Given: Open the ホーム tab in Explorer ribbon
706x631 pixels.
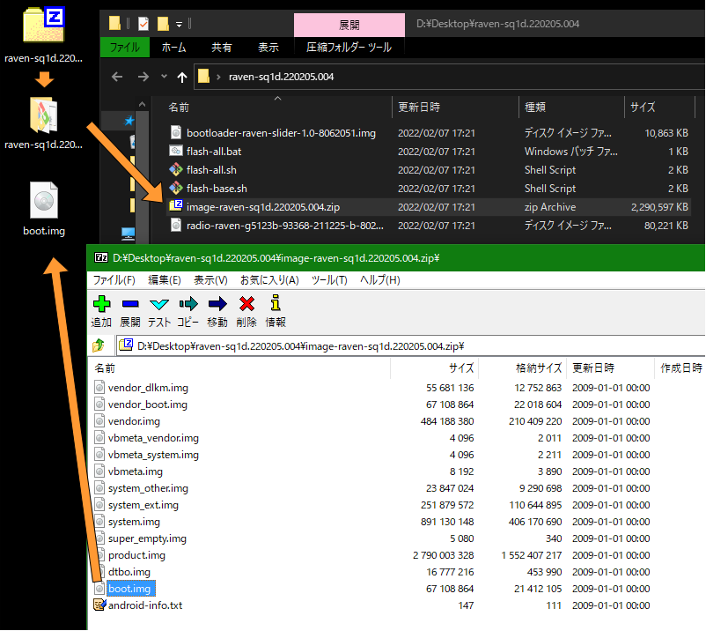Looking at the screenshot, I should (173, 48).
